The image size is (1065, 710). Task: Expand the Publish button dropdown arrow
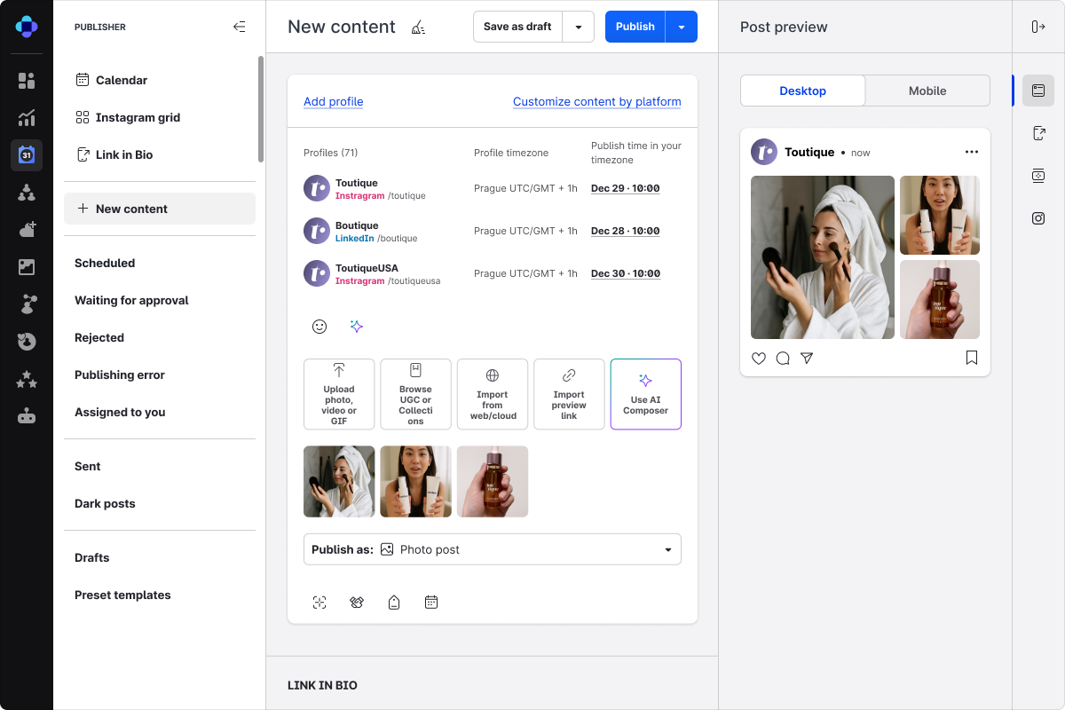[x=682, y=27]
